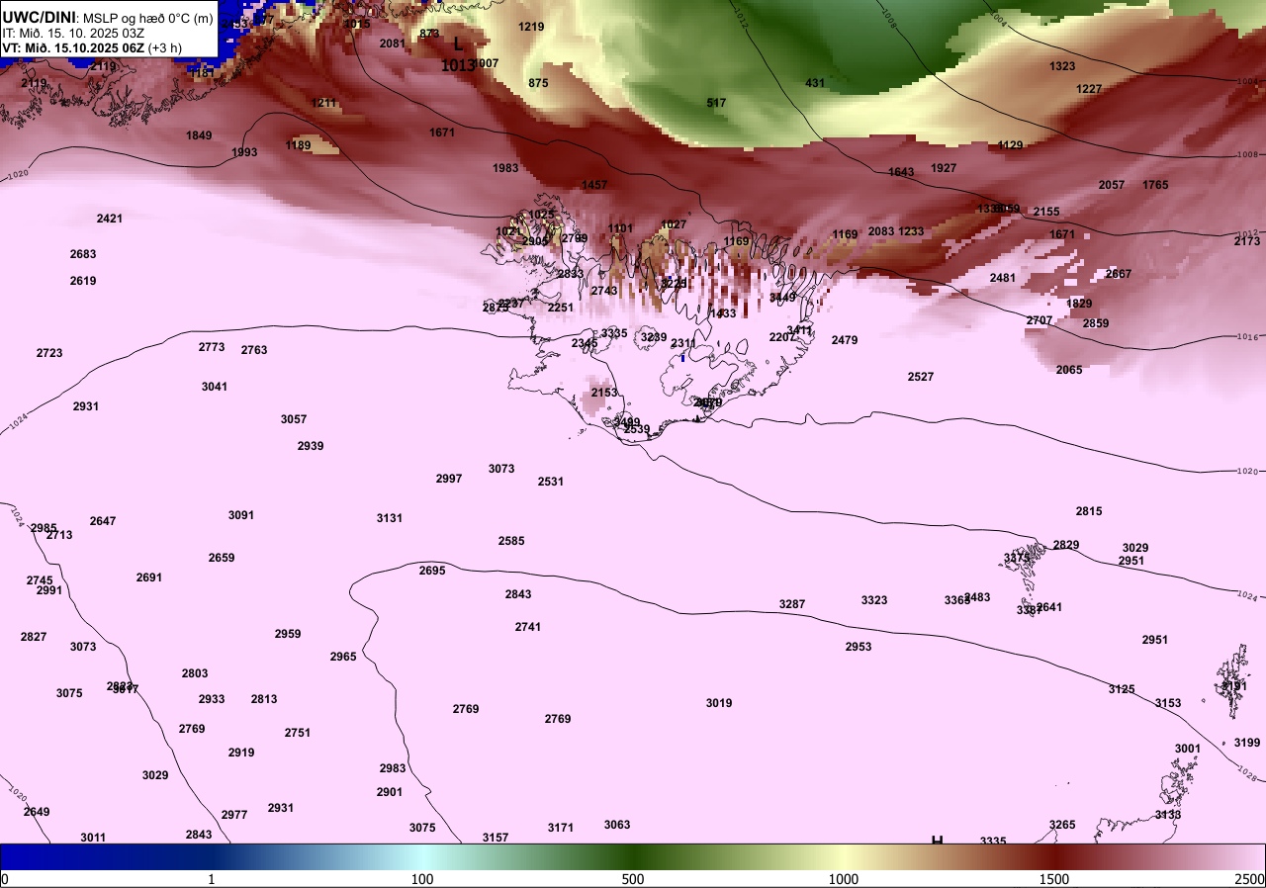The height and width of the screenshot is (888, 1266).
Task: Click the freezing level value 2251
Action: click(561, 308)
